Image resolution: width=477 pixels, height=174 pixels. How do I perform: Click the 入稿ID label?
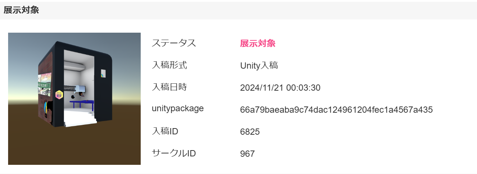165,131
